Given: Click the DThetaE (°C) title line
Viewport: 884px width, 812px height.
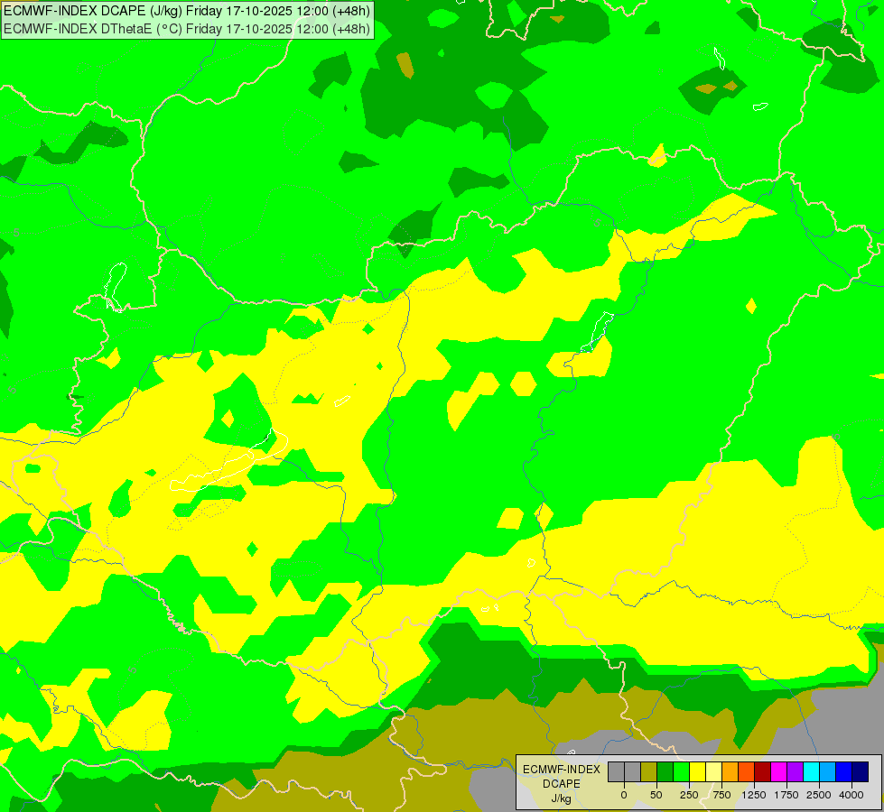Looking at the screenshot, I should pos(187,29).
